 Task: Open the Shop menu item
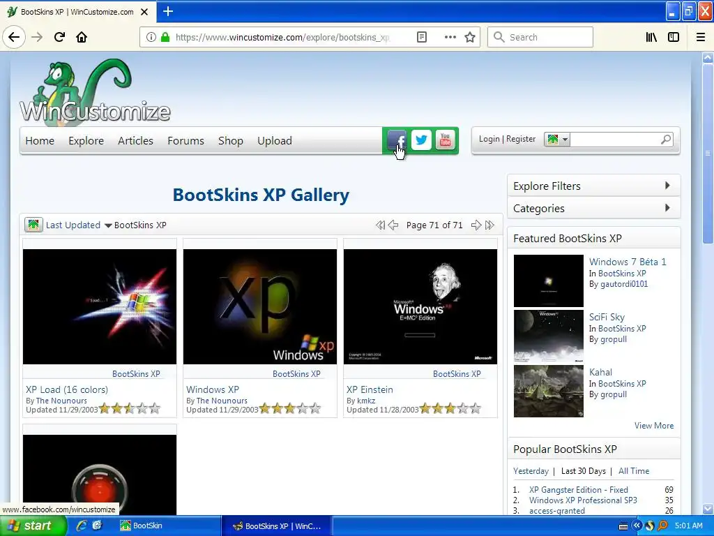coord(230,141)
